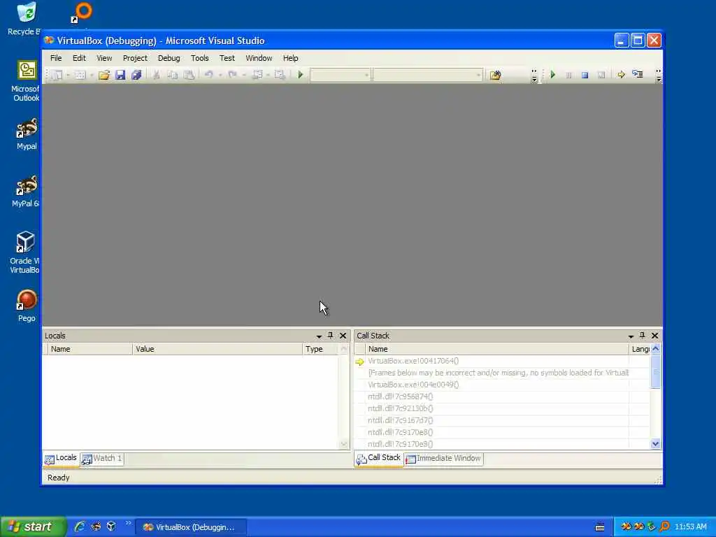This screenshot has width=716, height=537.
Task: Click Continue green arrow in debug toolbar
Action: coord(552,75)
